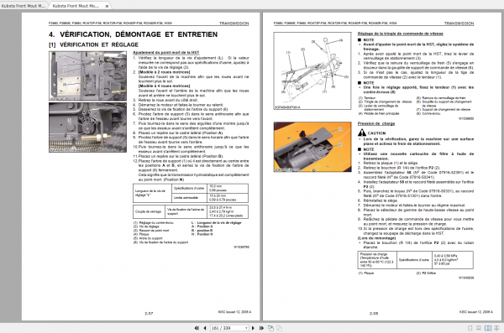This screenshot has height=333, width=504.
Task: Click page number 2-58 in footer
Action: click(x=374, y=313)
